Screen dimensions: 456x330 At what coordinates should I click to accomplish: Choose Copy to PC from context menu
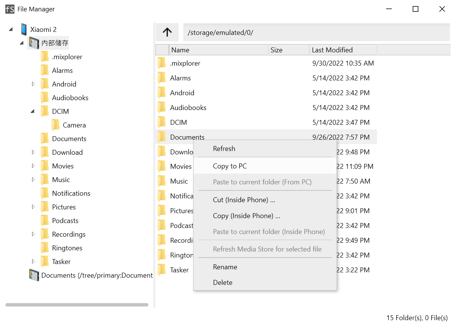pyautogui.click(x=265, y=166)
